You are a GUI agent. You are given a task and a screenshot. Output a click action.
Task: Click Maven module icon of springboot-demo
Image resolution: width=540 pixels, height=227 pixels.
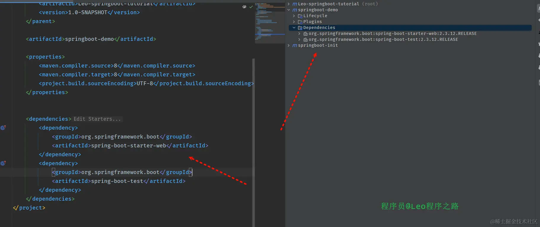tap(295, 10)
